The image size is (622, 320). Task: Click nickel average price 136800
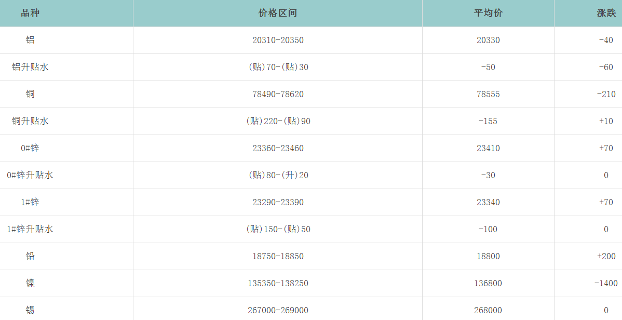coord(488,283)
